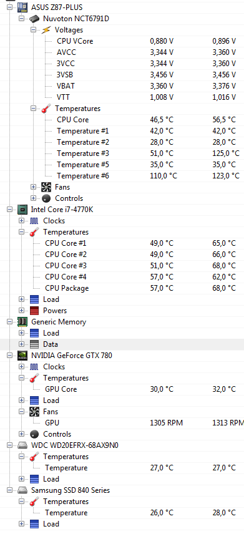Click the 32,0 °C value for GPU Core
The width and height of the screenshot is (244, 534).
click(224, 390)
